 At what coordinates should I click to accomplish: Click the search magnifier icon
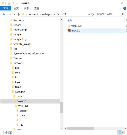(x=122, y=14)
